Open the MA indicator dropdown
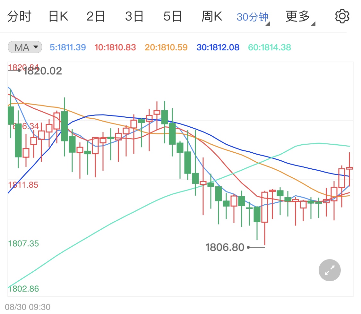This screenshot has width=361, height=314. click(x=25, y=47)
